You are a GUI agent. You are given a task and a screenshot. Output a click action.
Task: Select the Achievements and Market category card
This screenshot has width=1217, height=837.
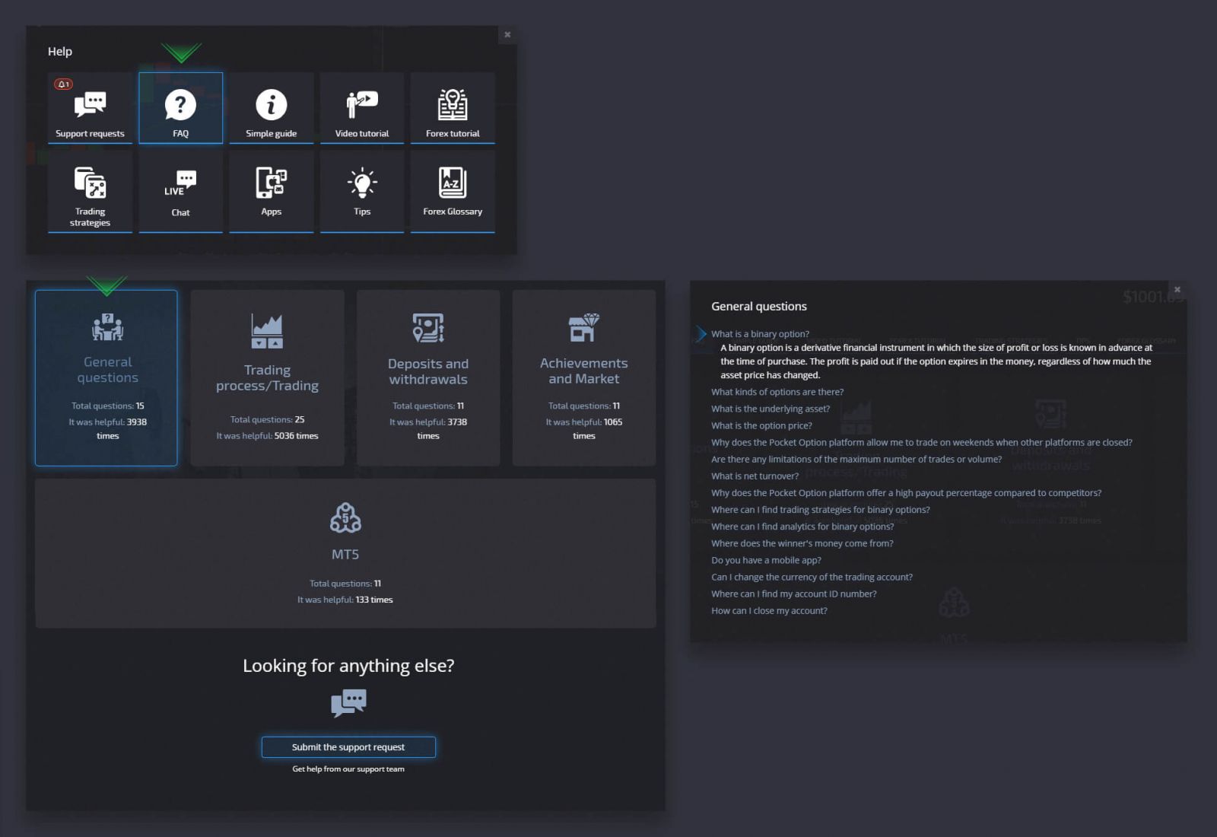click(584, 377)
